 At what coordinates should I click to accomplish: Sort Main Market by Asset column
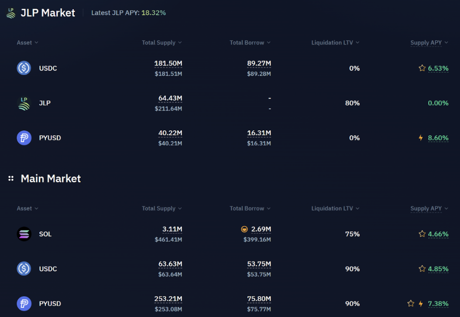27,208
